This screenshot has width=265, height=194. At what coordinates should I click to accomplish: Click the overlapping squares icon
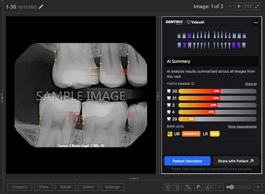pyautogui.click(x=208, y=187)
